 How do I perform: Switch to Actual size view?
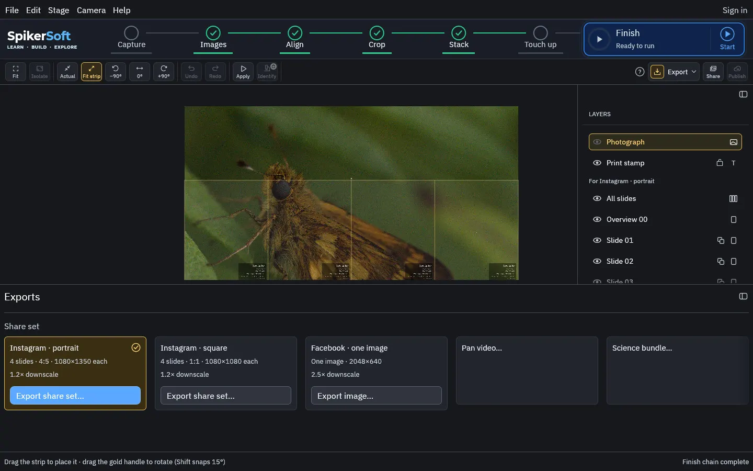pyautogui.click(x=67, y=72)
